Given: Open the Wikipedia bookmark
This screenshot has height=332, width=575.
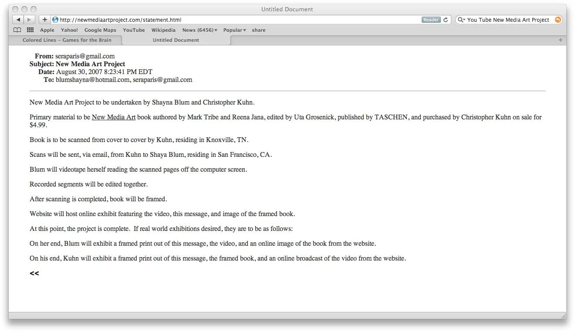Looking at the screenshot, I should tap(163, 30).
